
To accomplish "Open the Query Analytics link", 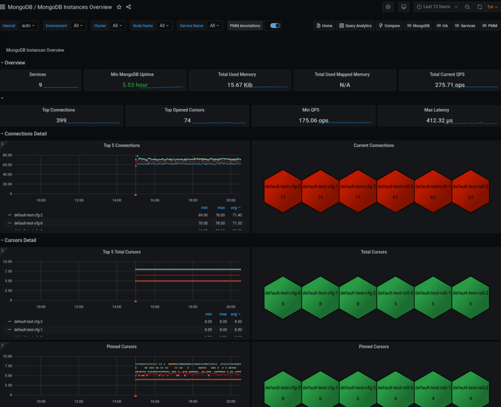I will (355, 25).
